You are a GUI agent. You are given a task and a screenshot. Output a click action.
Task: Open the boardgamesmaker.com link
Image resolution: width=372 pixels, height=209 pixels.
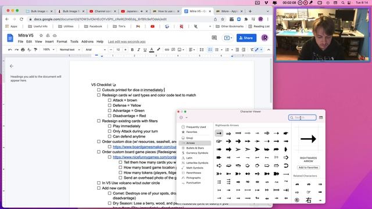click(145, 147)
